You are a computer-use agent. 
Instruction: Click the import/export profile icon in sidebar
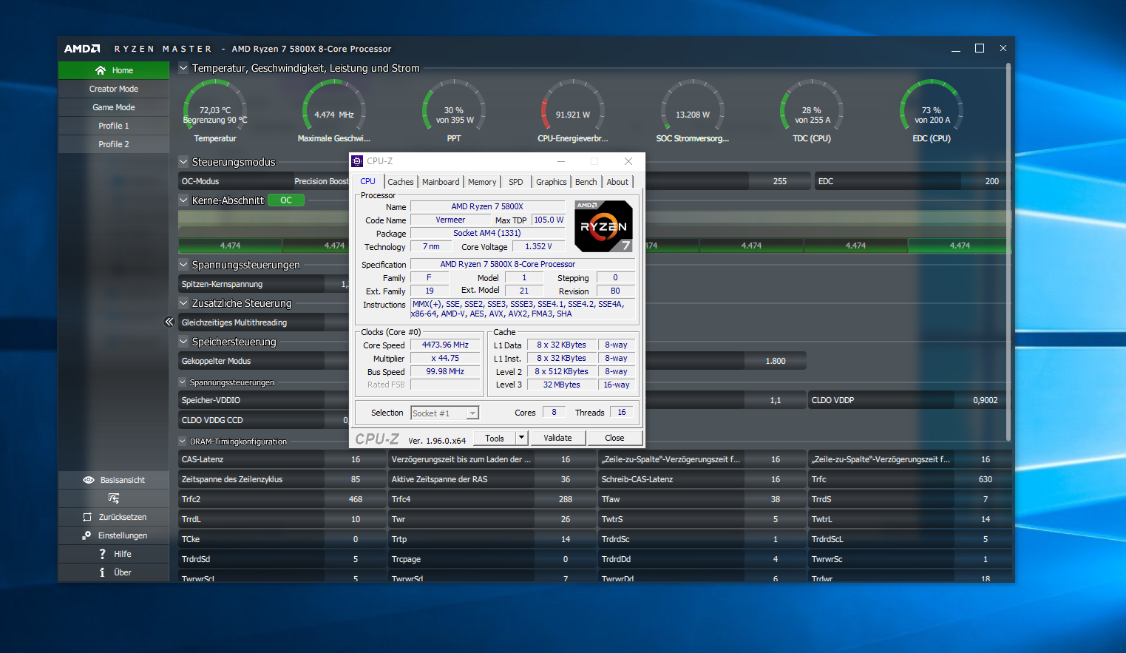[113, 498]
